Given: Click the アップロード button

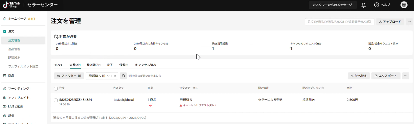Looking at the screenshot, I should click(390, 22).
